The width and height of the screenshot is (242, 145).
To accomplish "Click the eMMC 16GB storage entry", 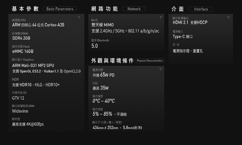I will (23, 51).
